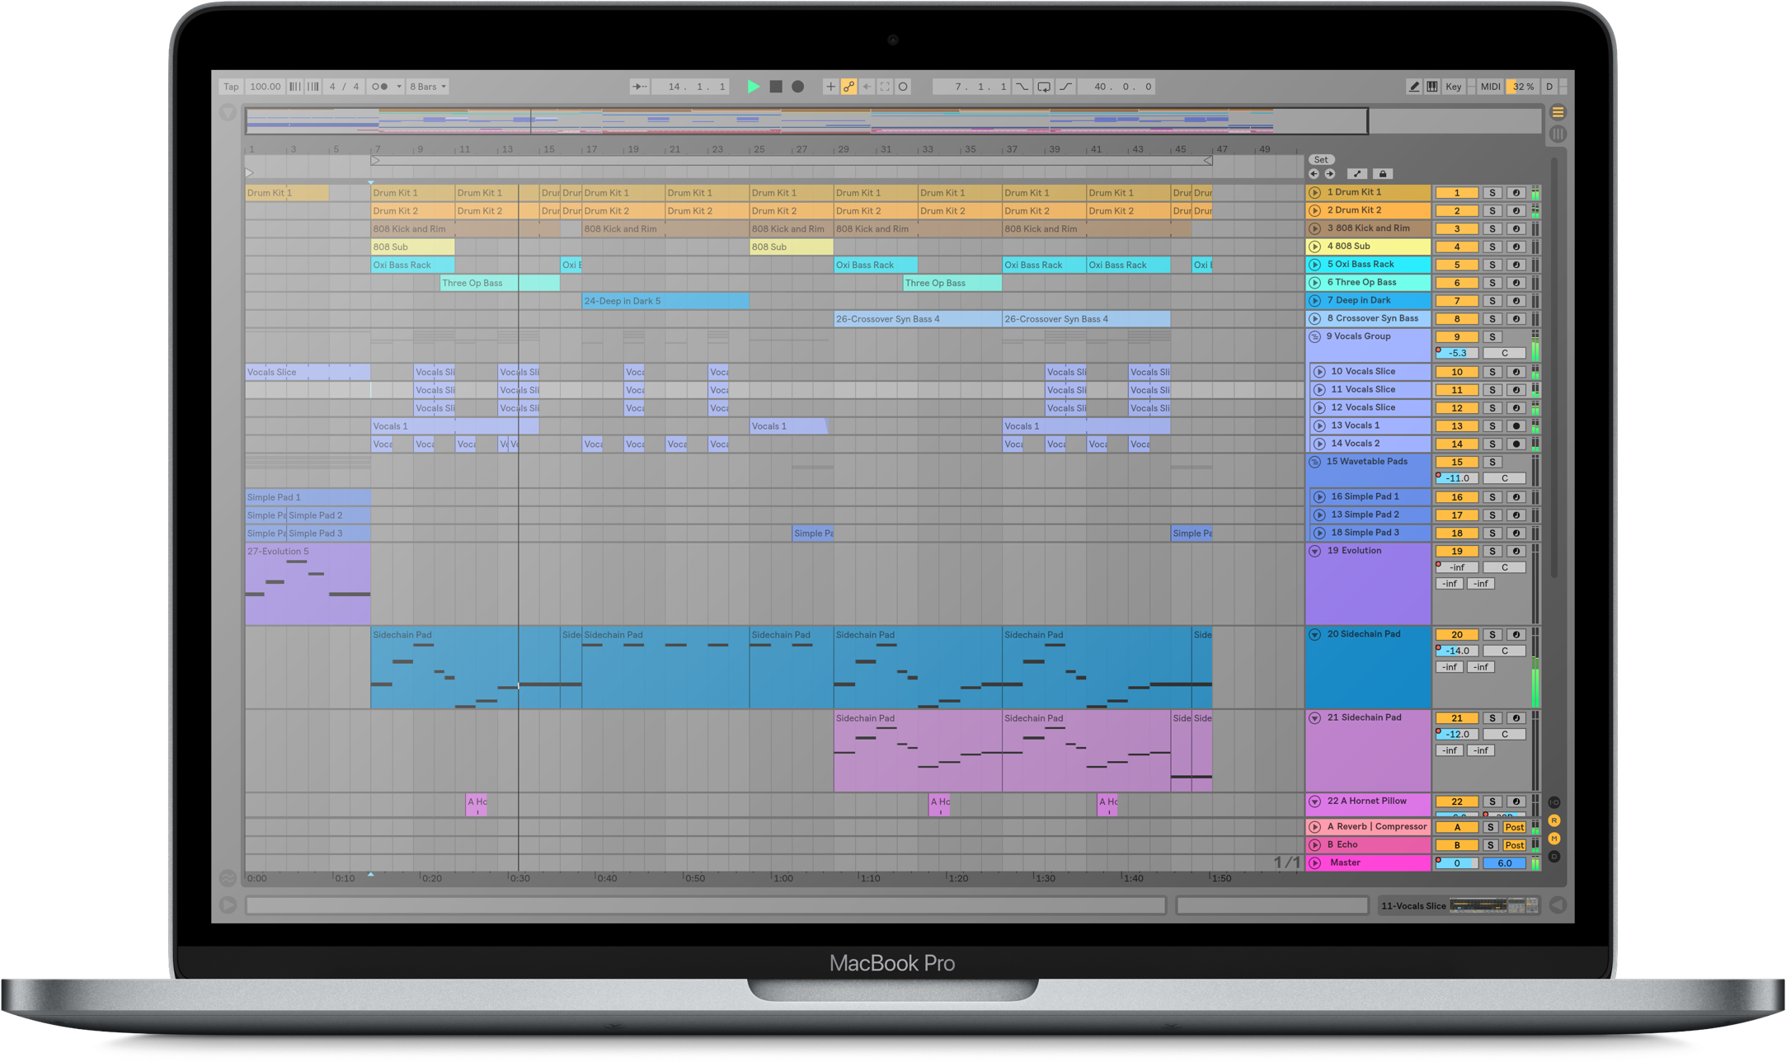Open the 8 Bars quantization dropdown
The width and height of the screenshot is (1786, 1062).
[428, 87]
